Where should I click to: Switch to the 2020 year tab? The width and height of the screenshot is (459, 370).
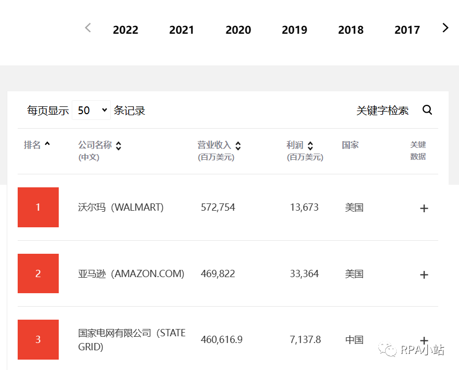[238, 30]
